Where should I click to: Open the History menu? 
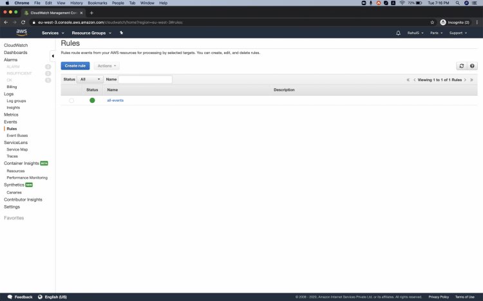point(77,3)
